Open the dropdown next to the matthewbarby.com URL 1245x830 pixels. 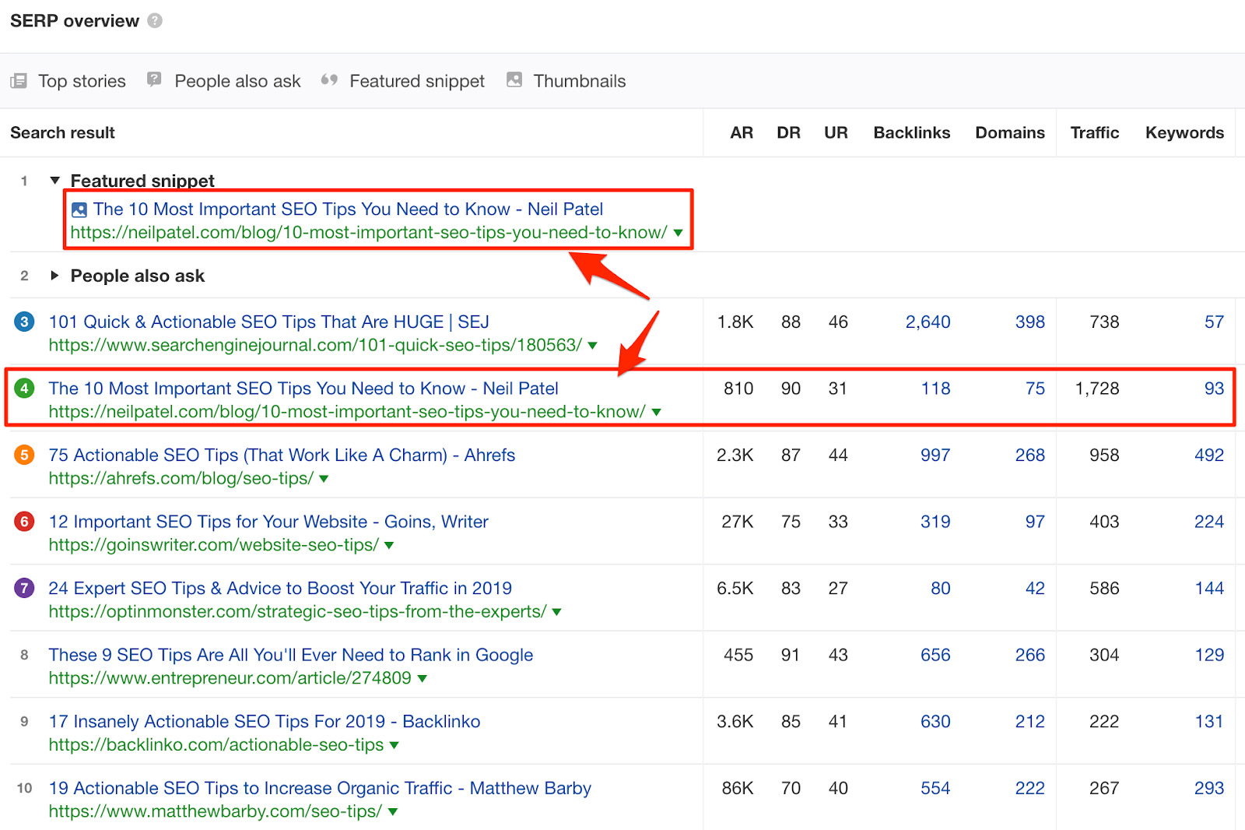(394, 811)
